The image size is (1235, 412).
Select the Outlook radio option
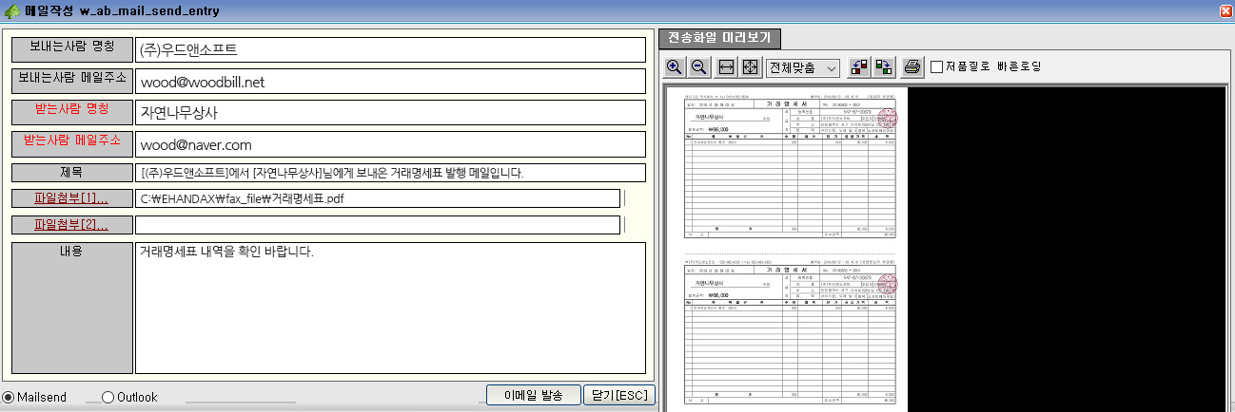click(108, 397)
